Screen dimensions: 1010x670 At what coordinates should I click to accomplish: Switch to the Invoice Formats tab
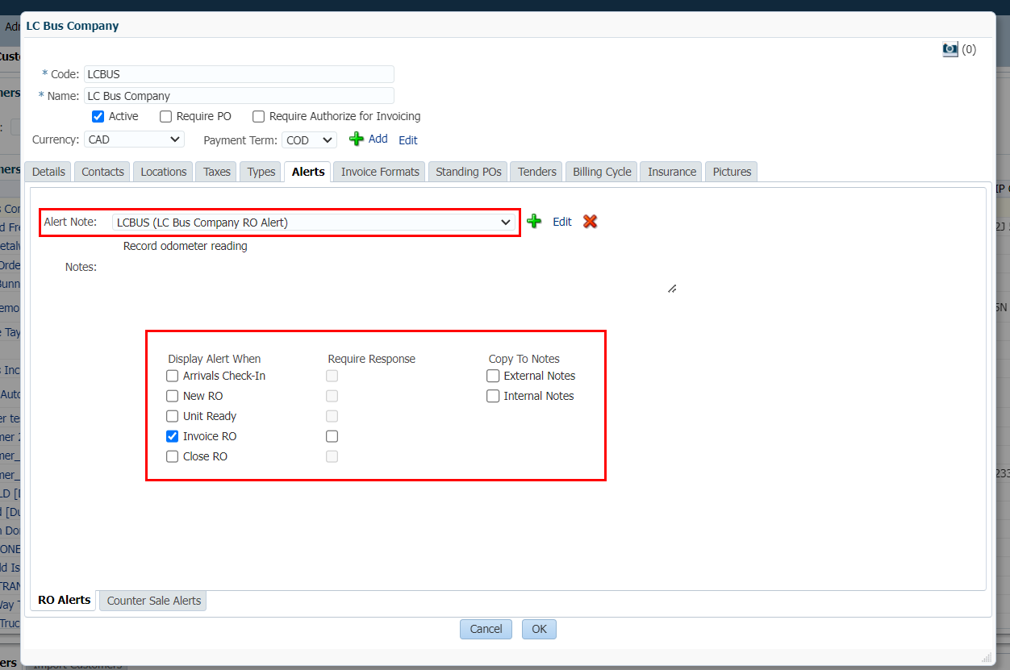coord(380,172)
